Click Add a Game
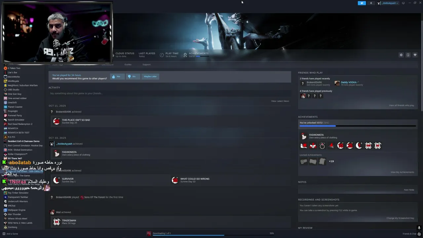Image resolution: width=423 pixels, height=238 pixels. [x=10, y=234]
